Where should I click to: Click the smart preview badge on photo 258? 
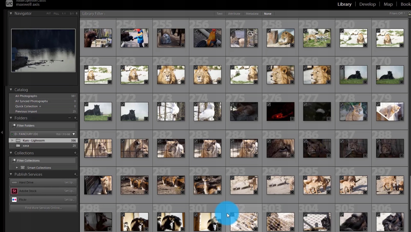coord(269,31)
